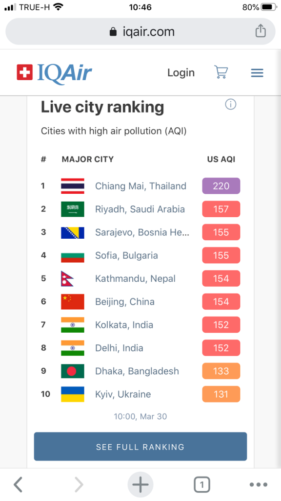The width and height of the screenshot is (281, 501).
Task: Open Chiang Mai, Thailand city link
Action: [x=140, y=186]
